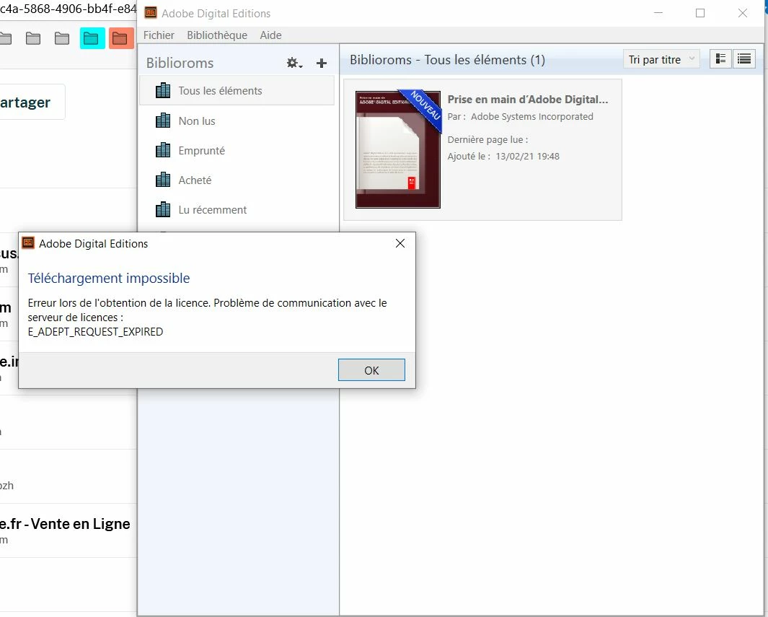Click the Adobe Digital Editions title bar app icon
The height and width of the screenshot is (617, 768).
point(151,13)
